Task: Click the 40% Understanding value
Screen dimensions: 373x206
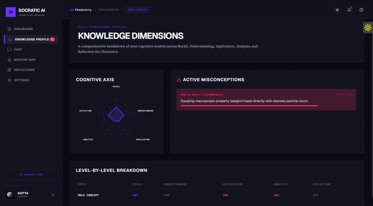Action: [167, 195]
